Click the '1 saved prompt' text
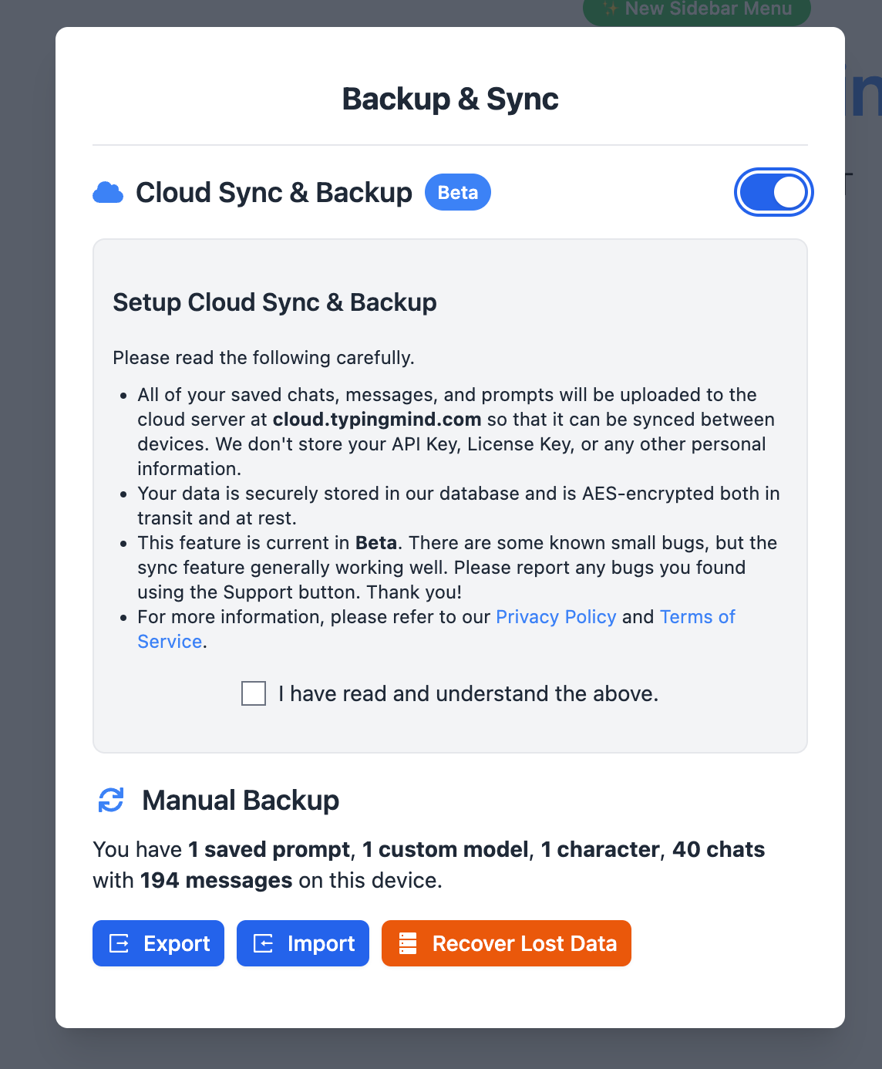882x1069 pixels. click(269, 849)
